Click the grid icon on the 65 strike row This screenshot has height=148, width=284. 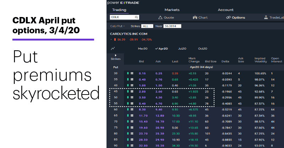(132, 115)
